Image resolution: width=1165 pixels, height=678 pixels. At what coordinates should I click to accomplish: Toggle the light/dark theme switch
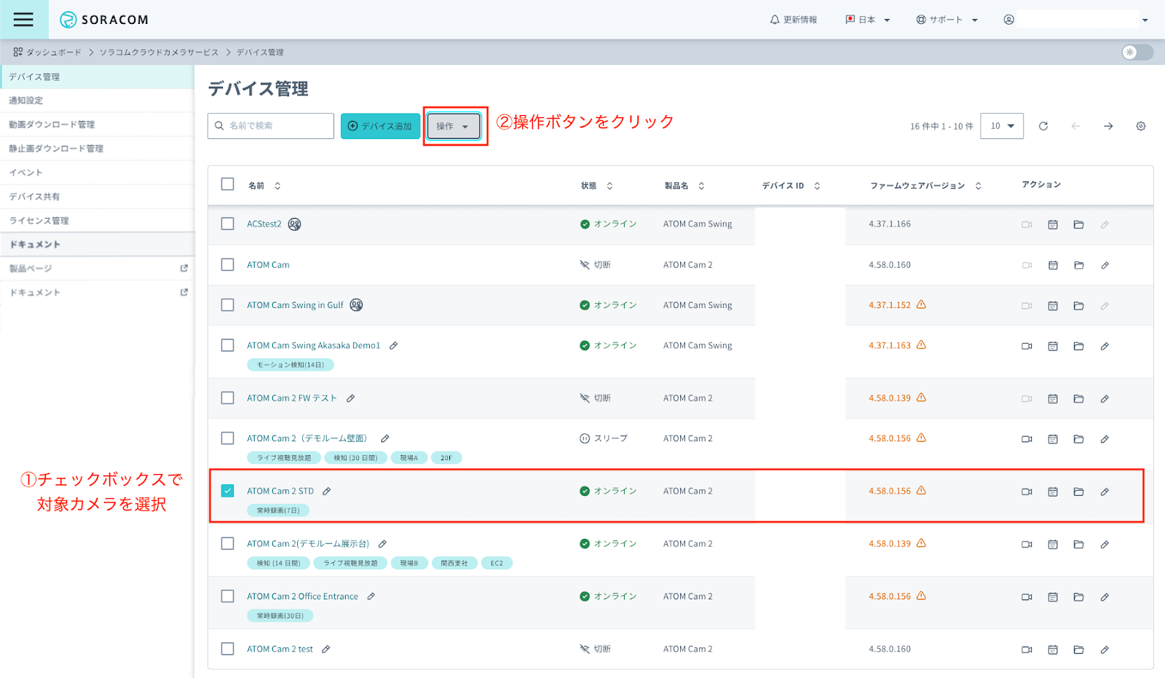pos(1137,52)
